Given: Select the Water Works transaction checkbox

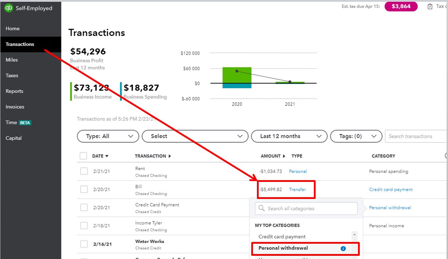Looking at the screenshot, I should tap(84, 244).
